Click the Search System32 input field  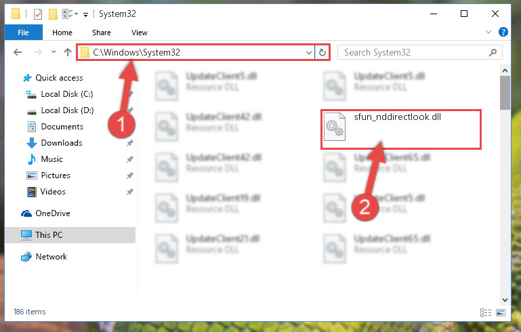pos(414,52)
